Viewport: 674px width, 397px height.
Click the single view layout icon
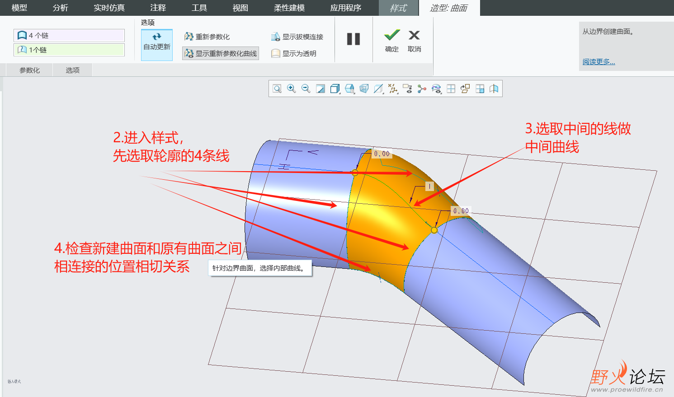480,89
